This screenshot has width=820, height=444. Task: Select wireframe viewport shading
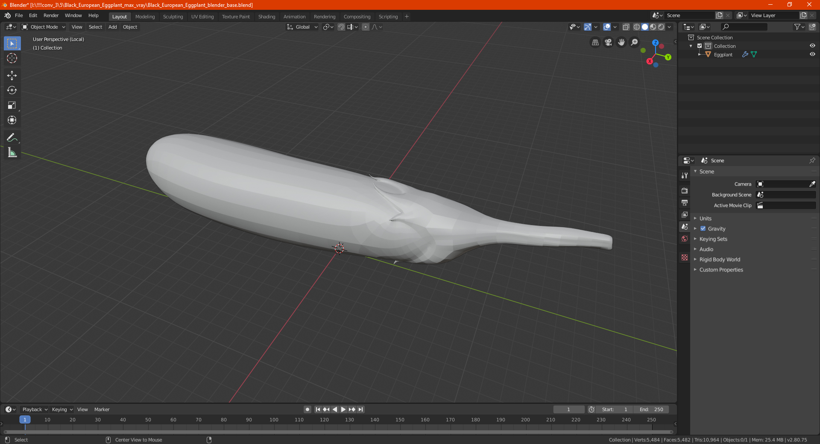637,27
